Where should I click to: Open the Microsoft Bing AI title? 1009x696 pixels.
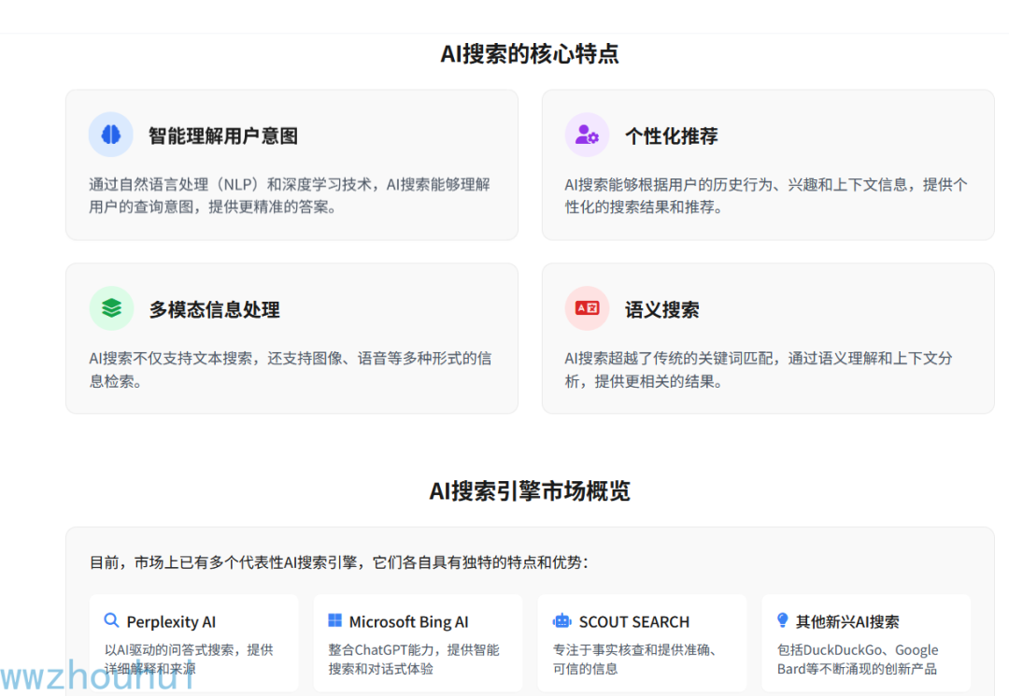[408, 622]
